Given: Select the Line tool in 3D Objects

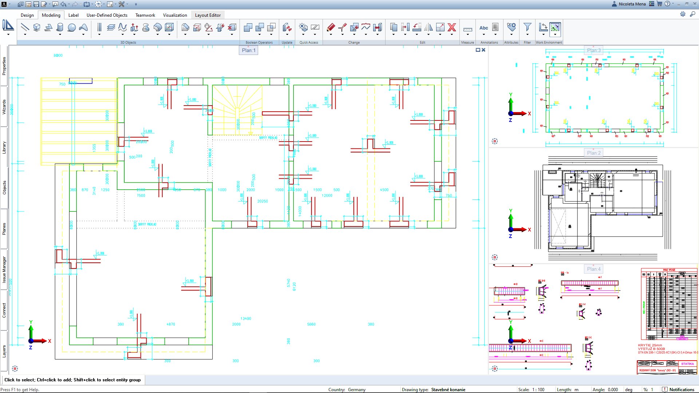Looking at the screenshot, I should 25,27.
